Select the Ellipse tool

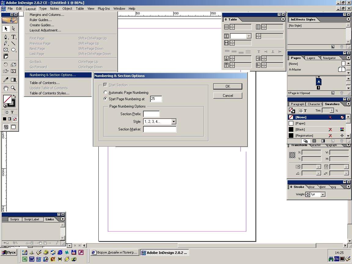tap(13, 50)
